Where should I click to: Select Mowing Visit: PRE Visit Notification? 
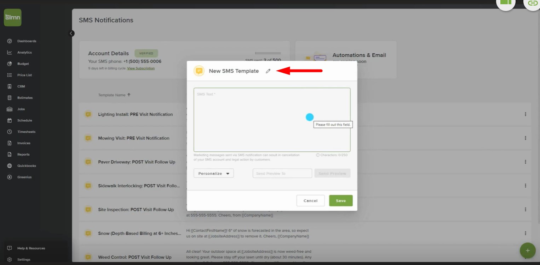click(x=134, y=138)
